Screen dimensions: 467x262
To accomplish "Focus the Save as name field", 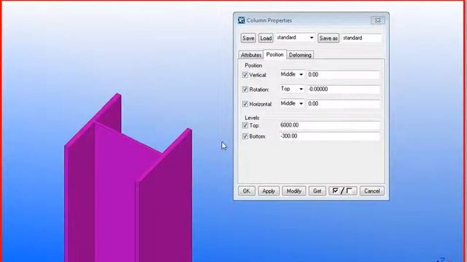I will (x=361, y=38).
